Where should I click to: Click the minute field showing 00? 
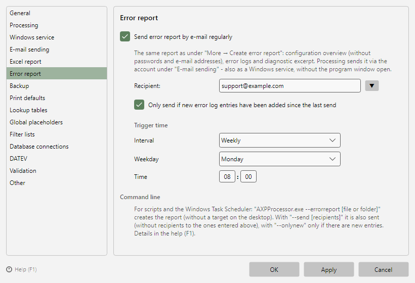click(x=248, y=176)
